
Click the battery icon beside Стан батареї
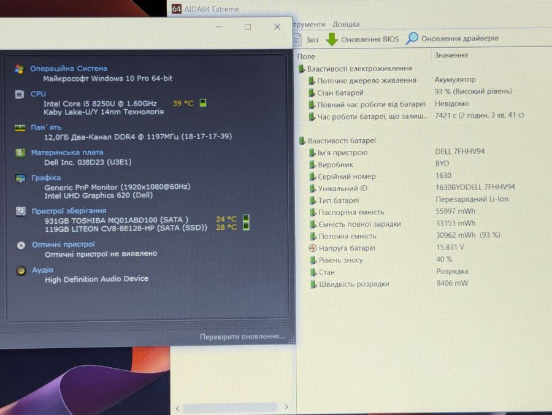(x=312, y=93)
